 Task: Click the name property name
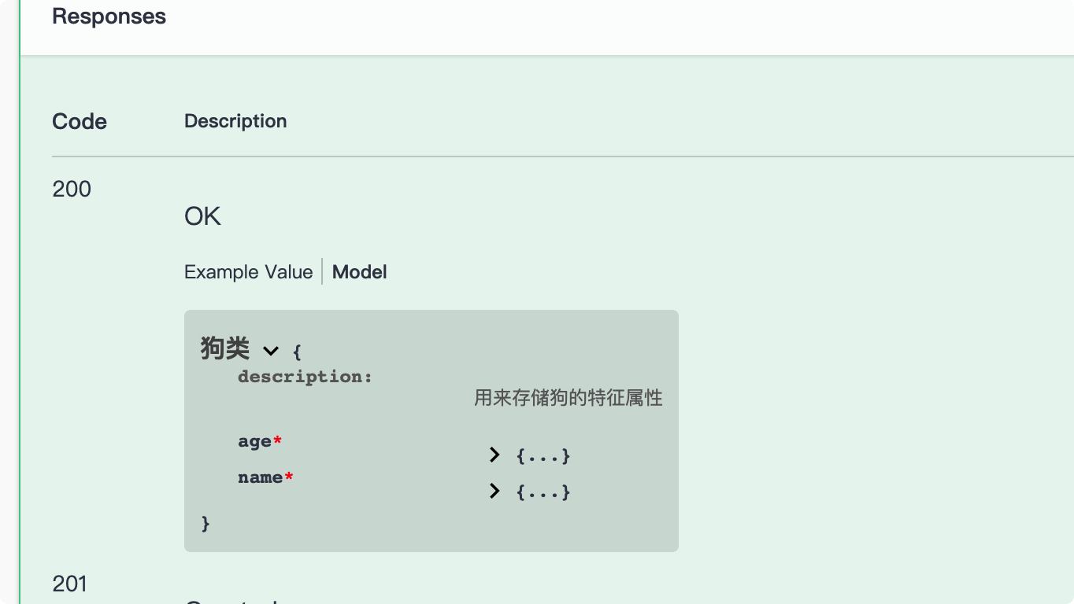pyautogui.click(x=260, y=477)
